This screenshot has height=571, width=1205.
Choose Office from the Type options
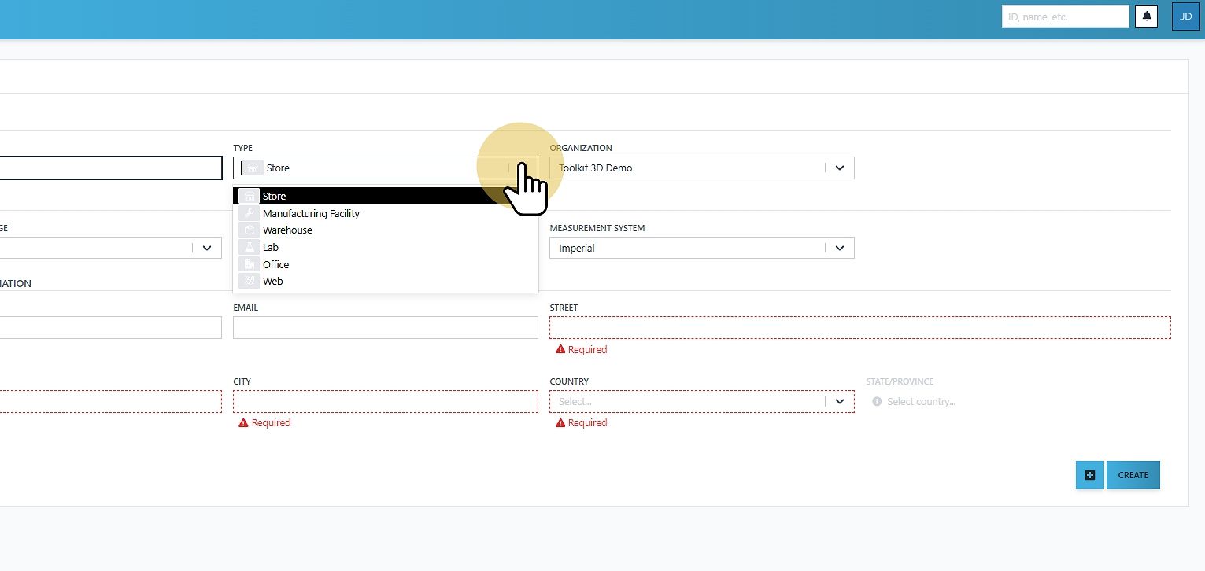386,264
